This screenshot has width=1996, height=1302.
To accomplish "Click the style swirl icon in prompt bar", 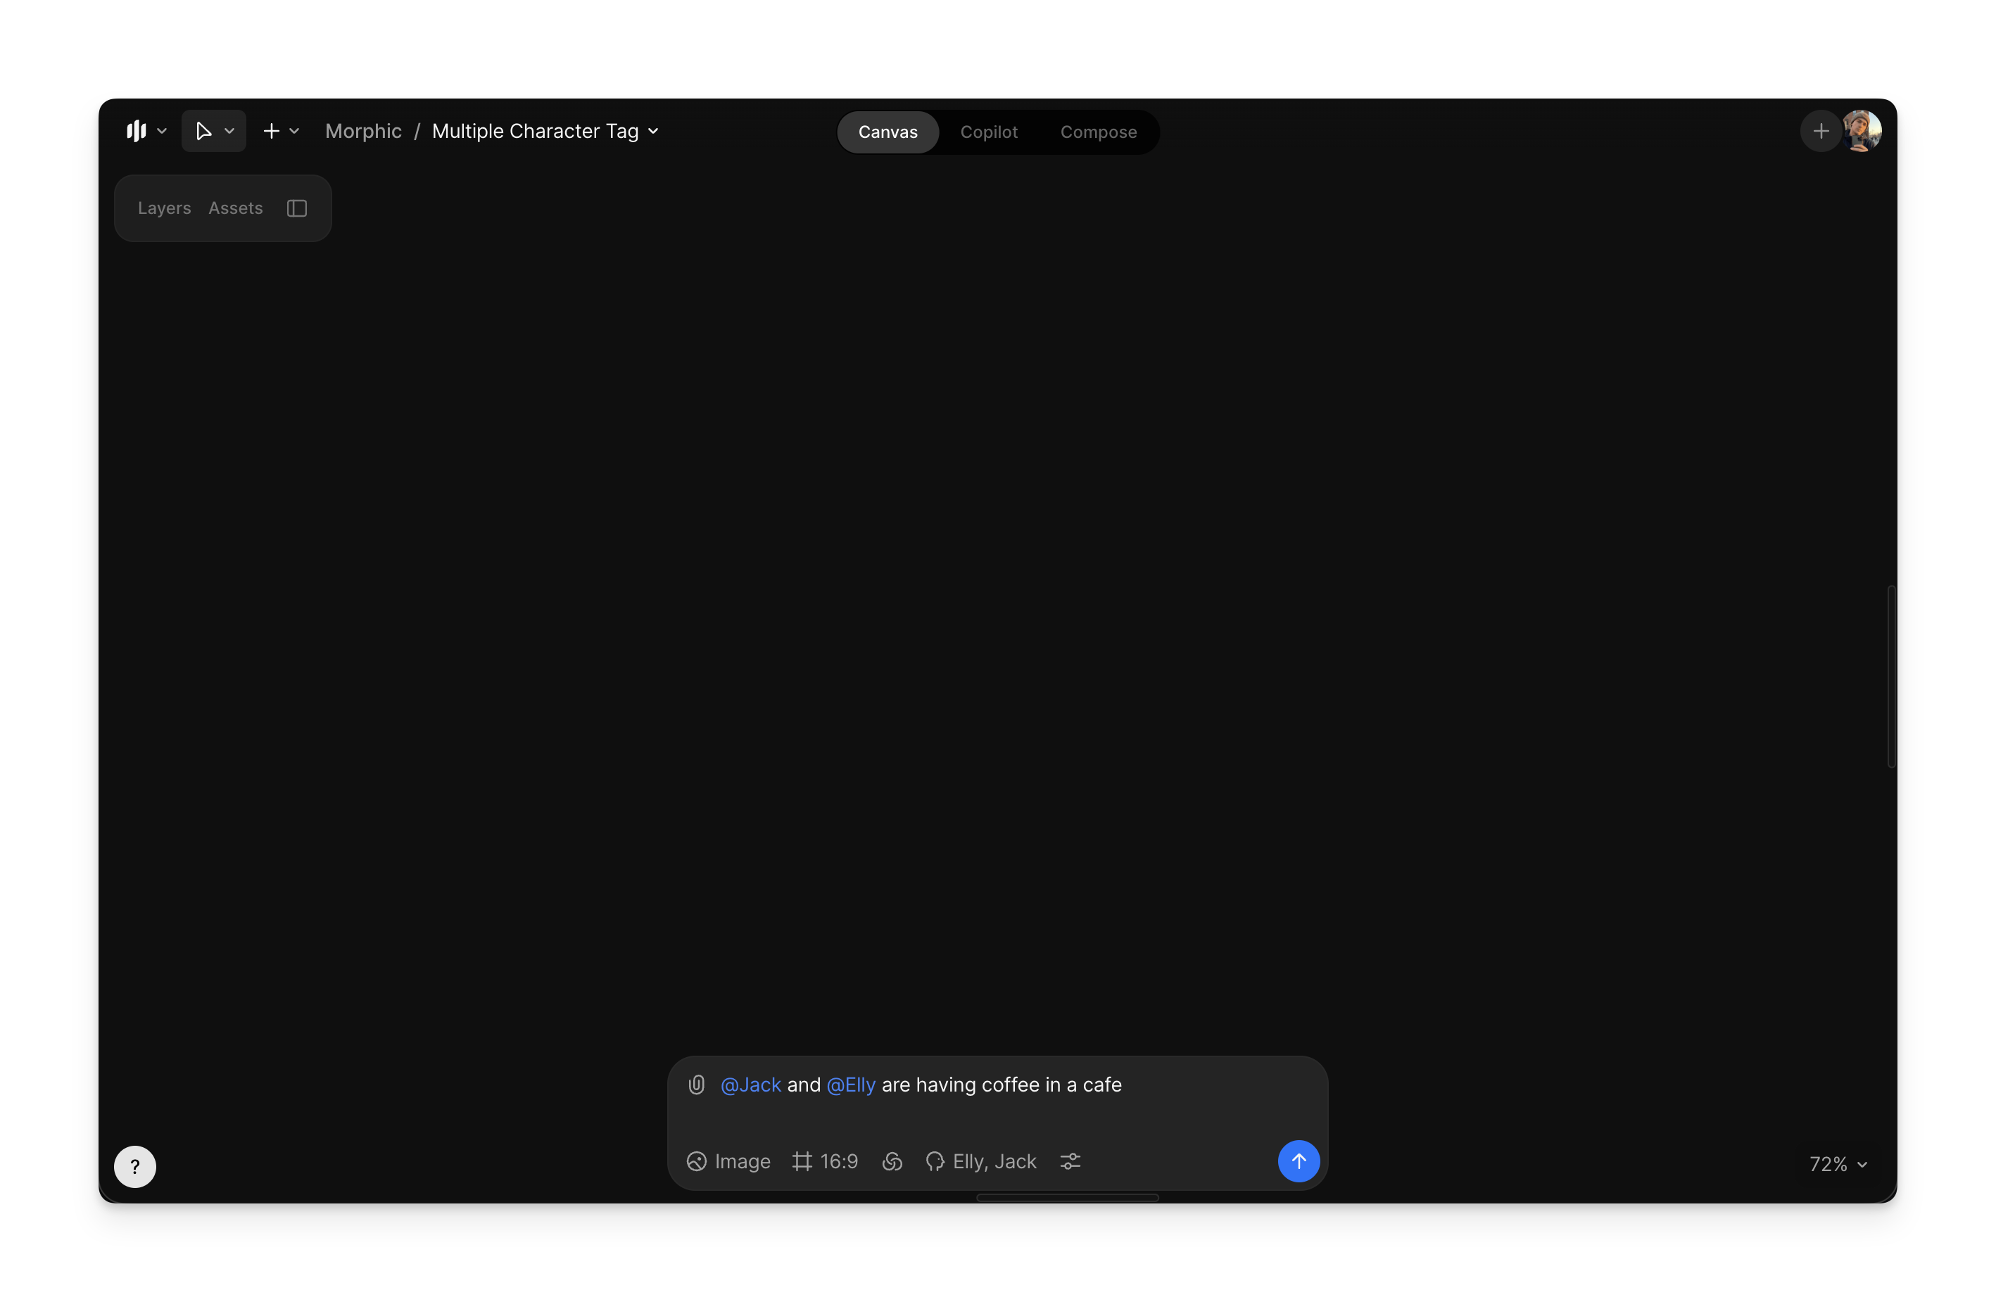I will coord(892,1161).
